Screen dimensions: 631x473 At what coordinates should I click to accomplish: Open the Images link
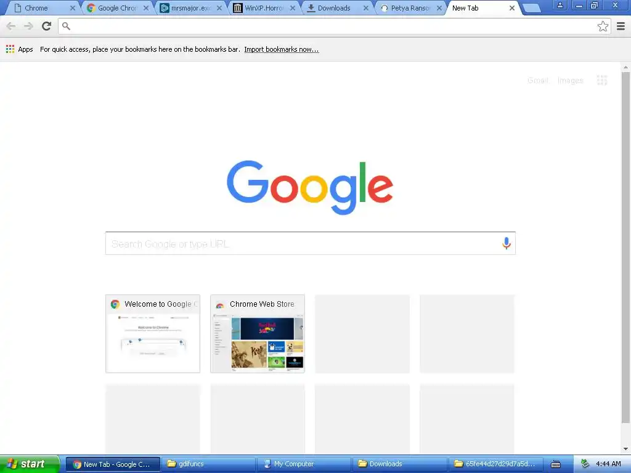(x=570, y=81)
